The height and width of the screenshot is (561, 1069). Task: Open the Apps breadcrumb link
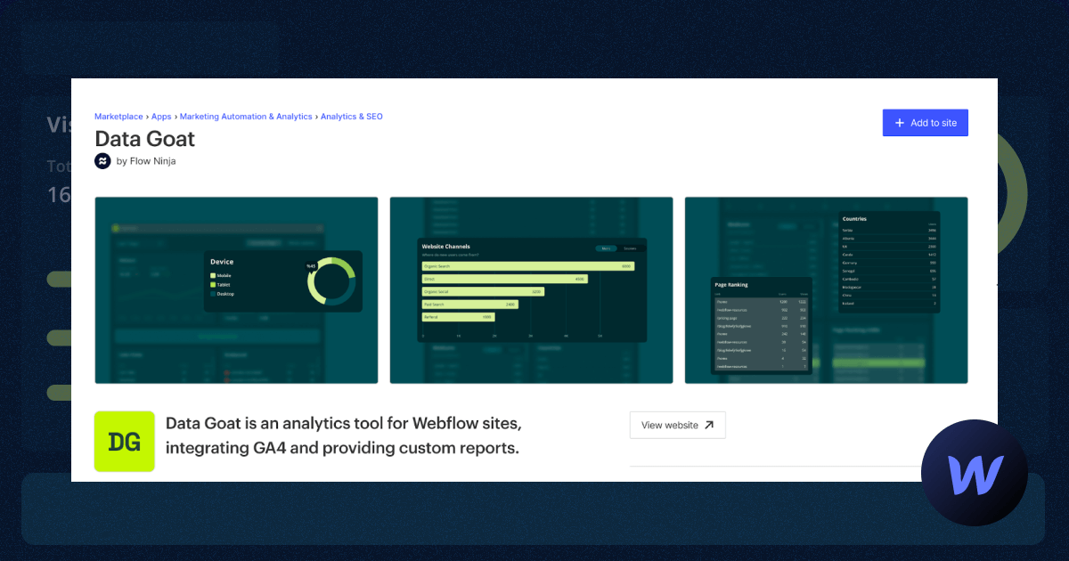161,117
